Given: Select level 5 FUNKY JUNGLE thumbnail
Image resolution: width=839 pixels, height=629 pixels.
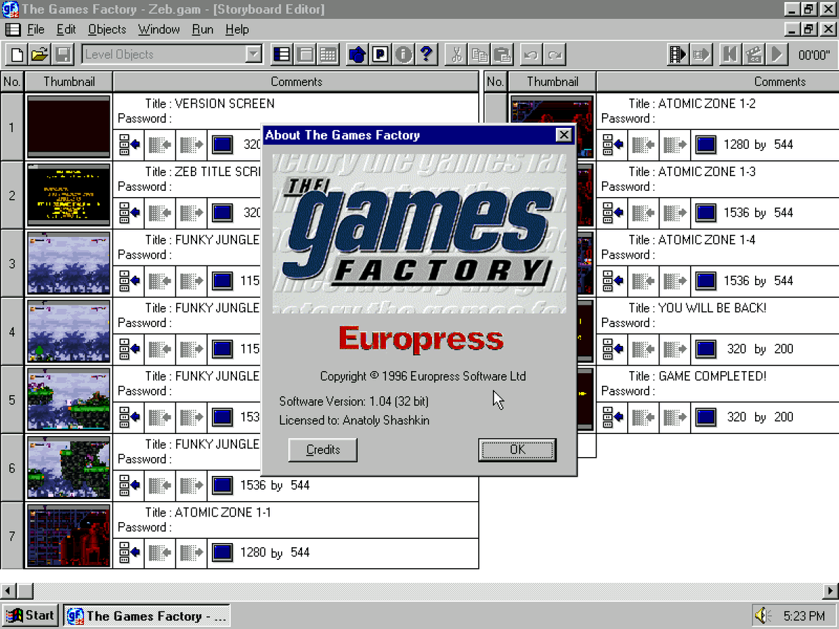Looking at the screenshot, I should point(69,400).
